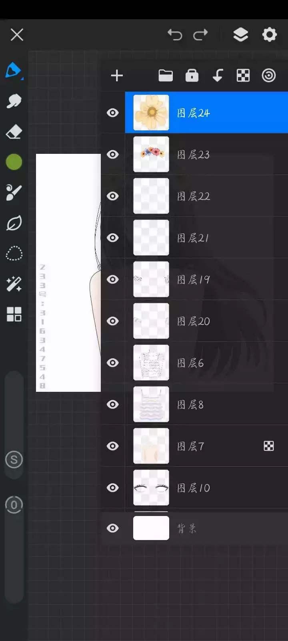288x641 pixels.
Task: Toggle alpha lock checkerboard in layer toolbar
Action: 243,75
